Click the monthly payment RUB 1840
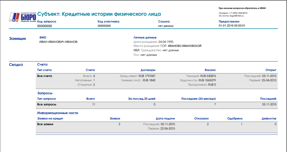 click(x=149, y=80)
